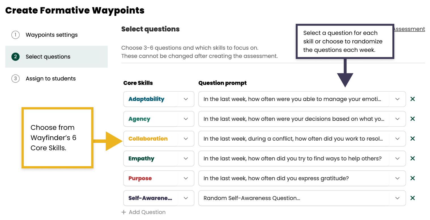
Task: Open the Collaboration skill selector
Action: (186, 139)
